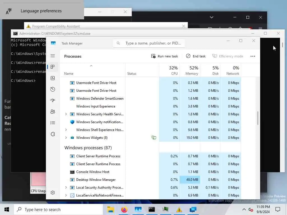
Task: Select Console Window Host process icon
Action: (72, 172)
